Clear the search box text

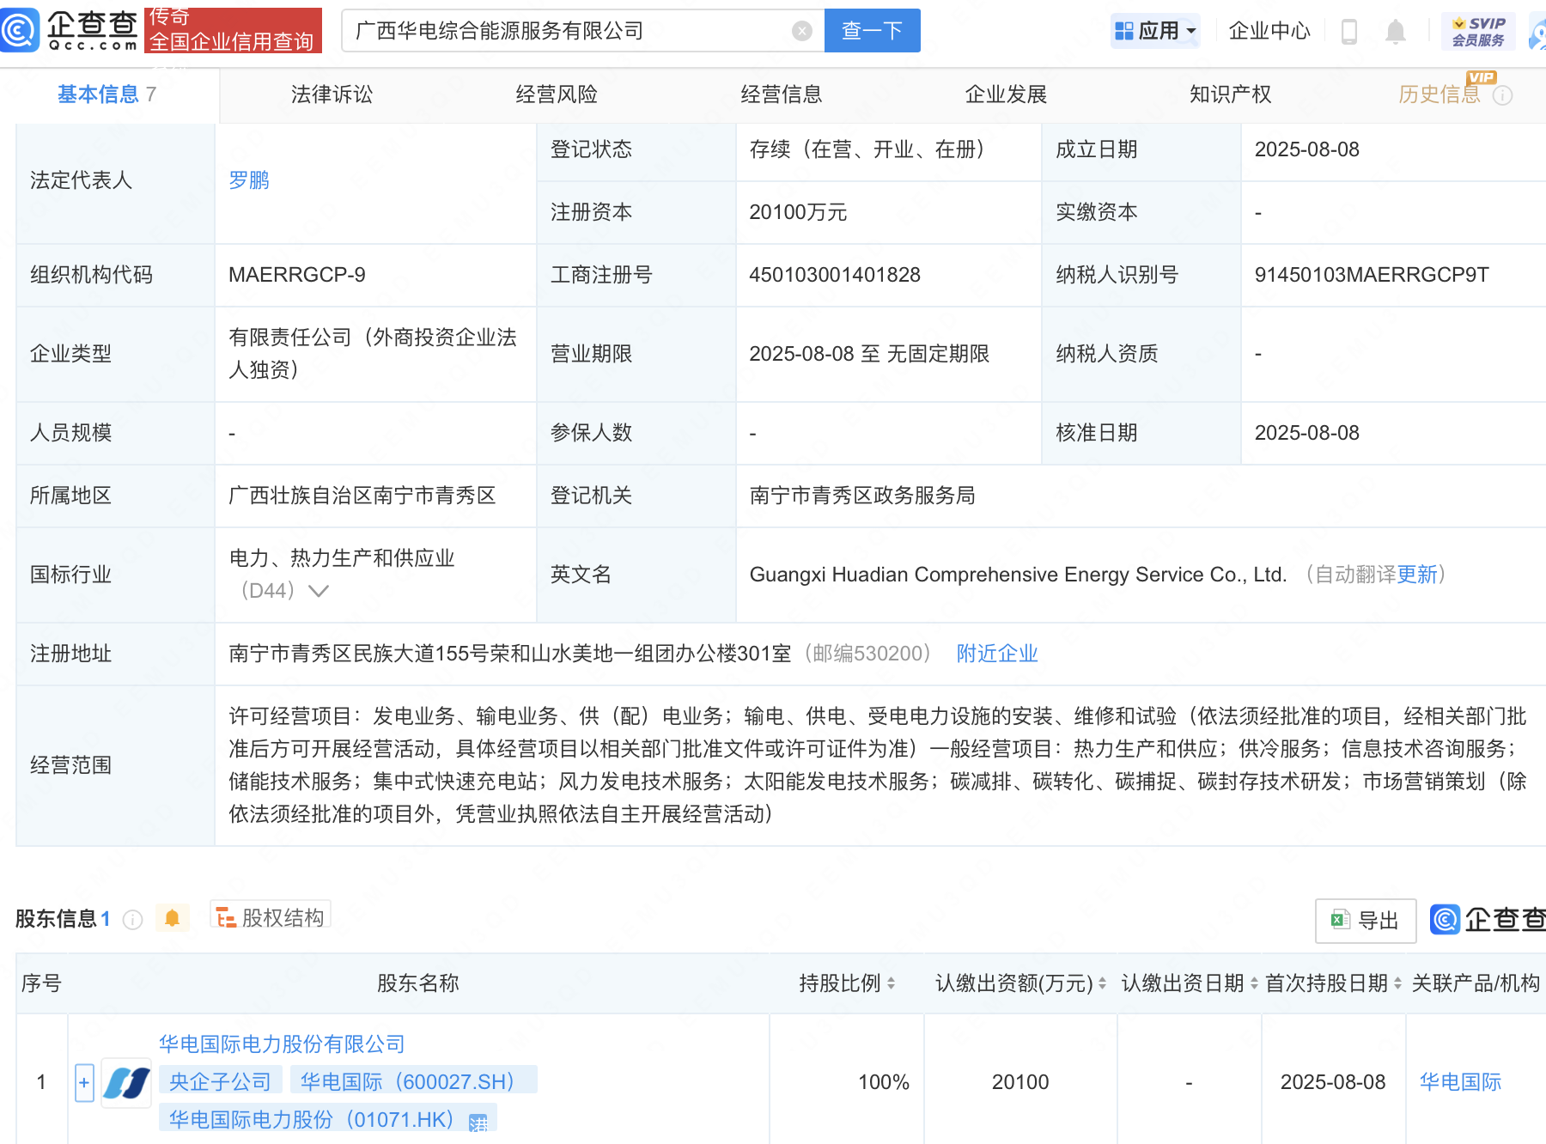coord(802,31)
